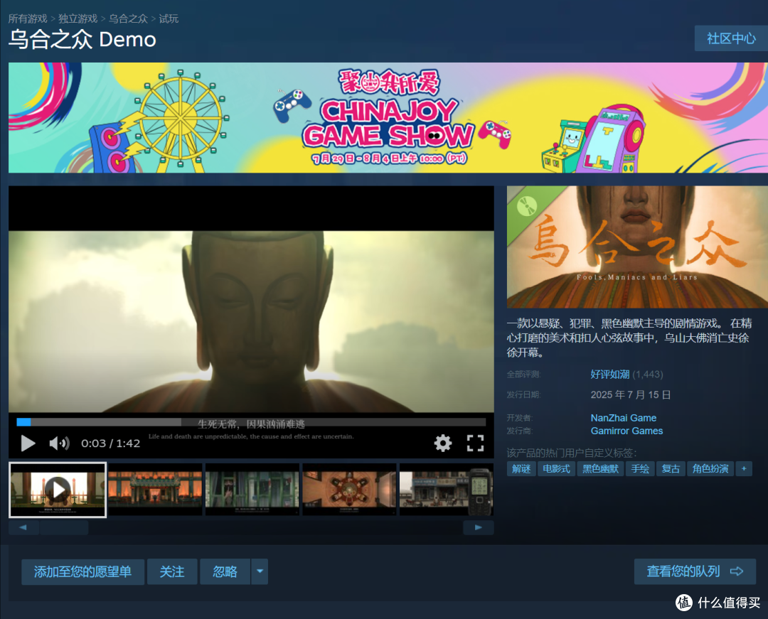Image resolution: width=768 pixels, height=619 pixels.
Task: Click release date 2025 年 7 月 15 日
Action: (630, 395)
